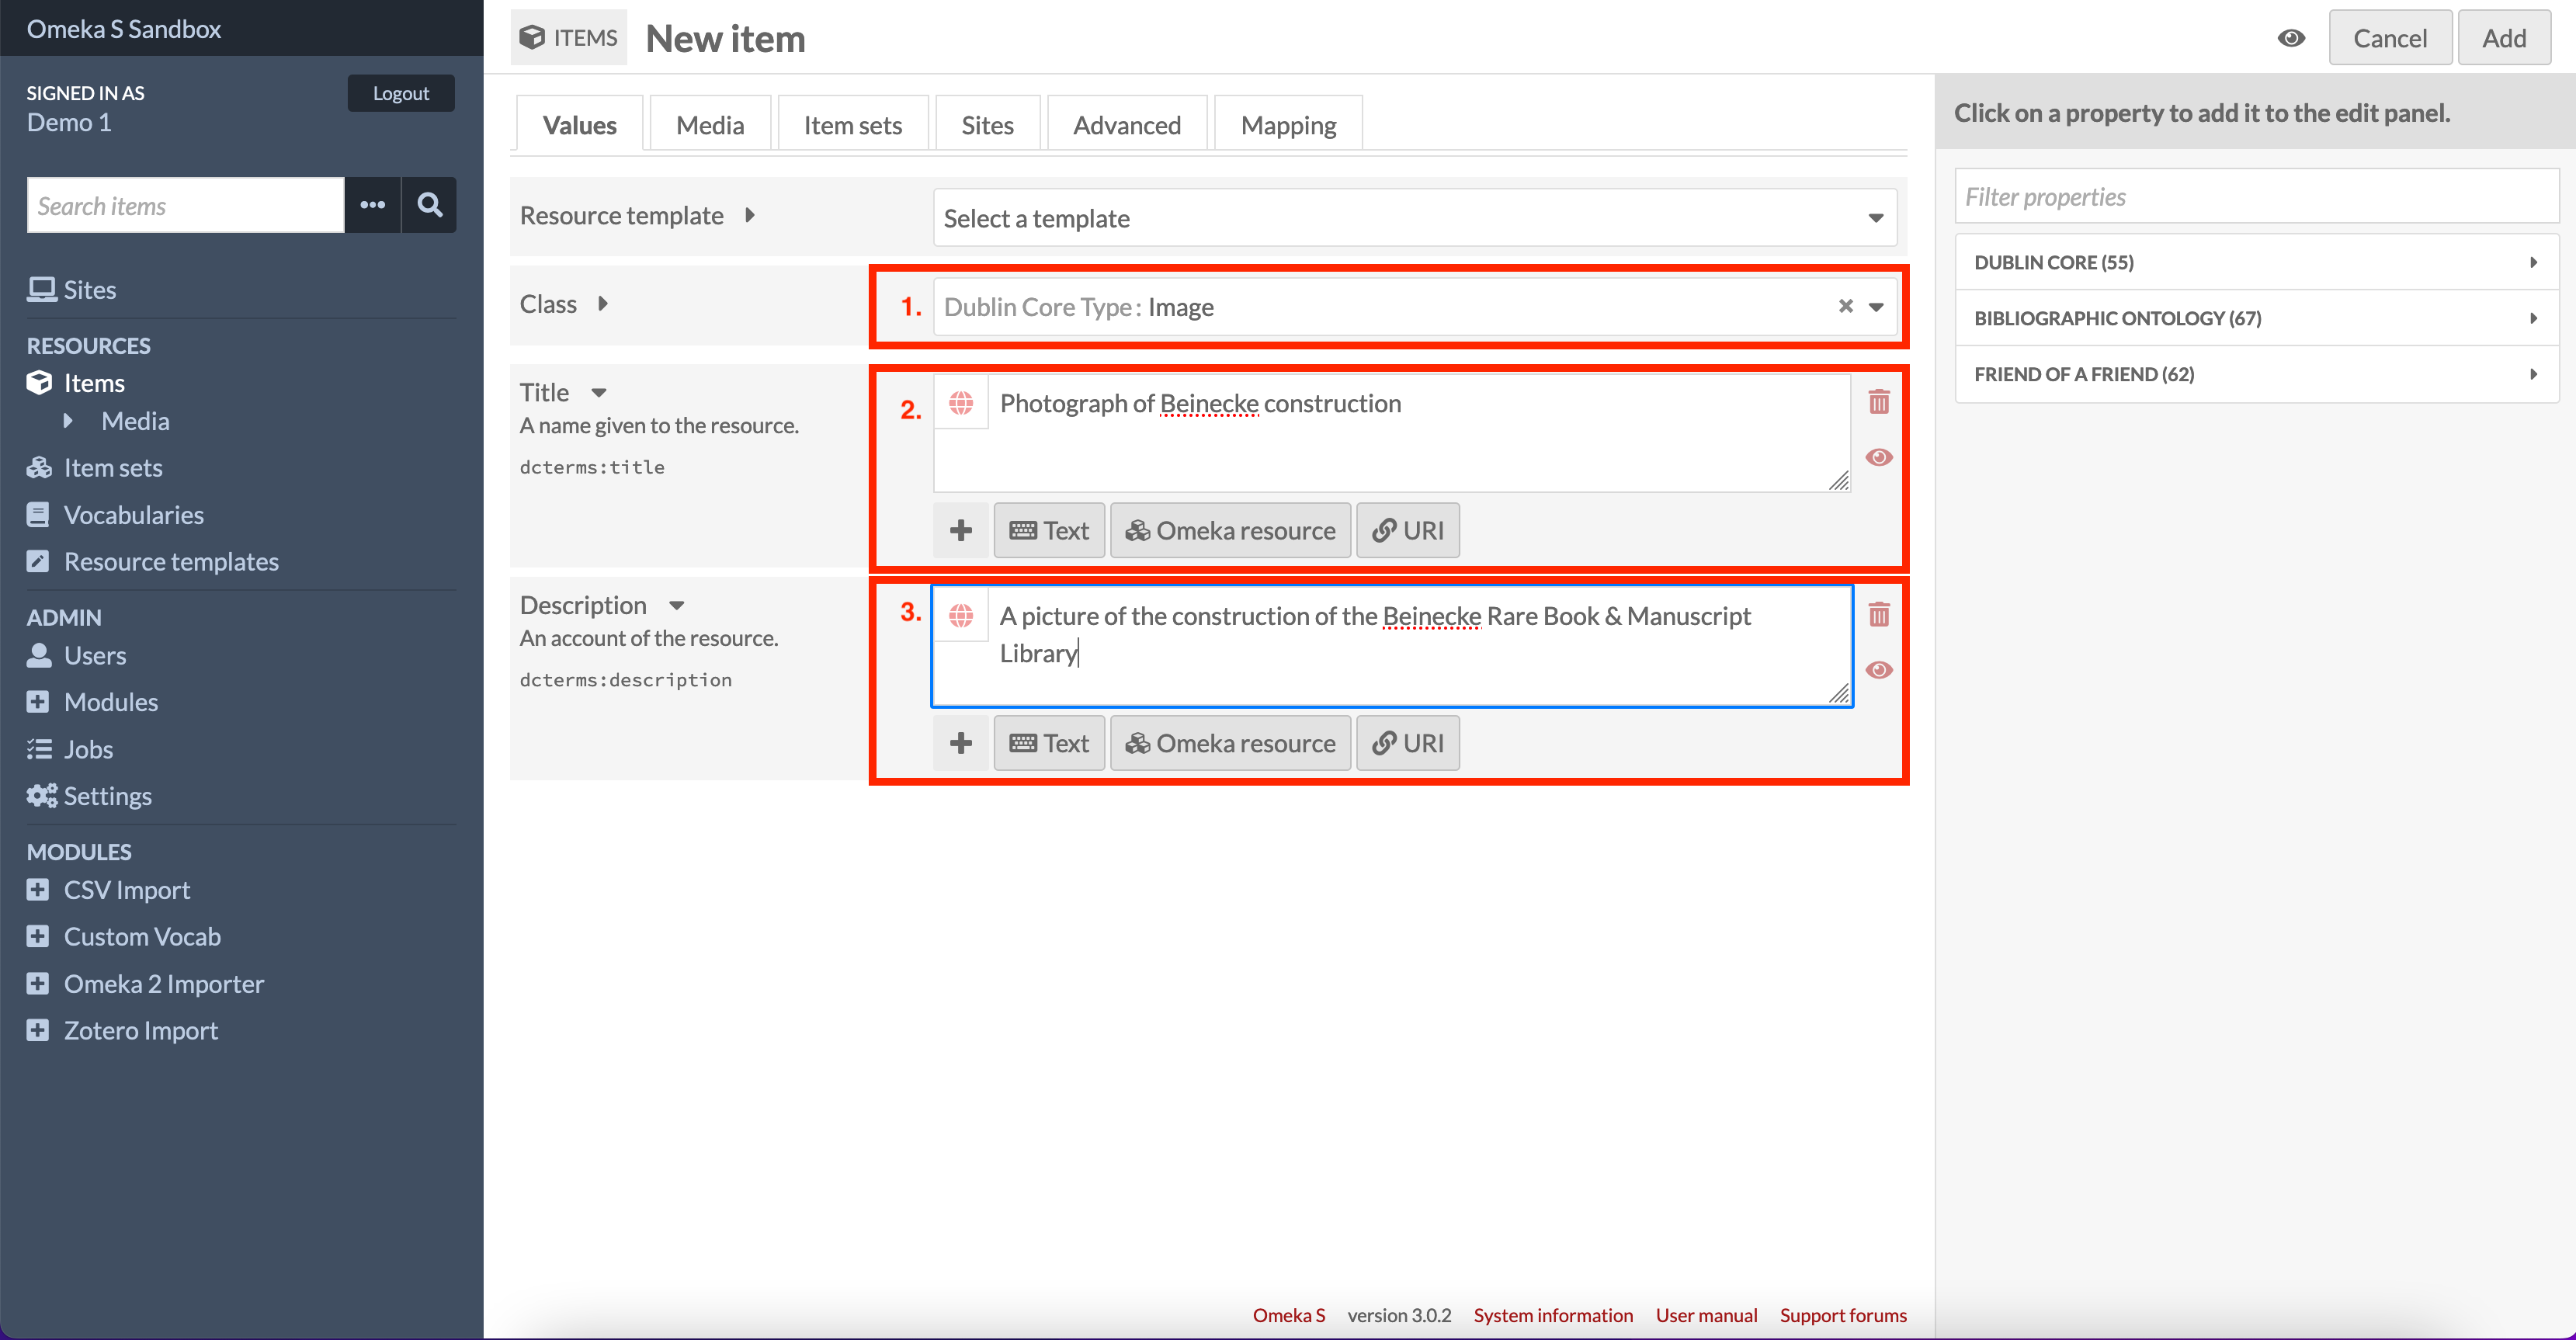Screen dimensions: 2576x1340
Task: Delete the Description value with trash icon
Action: tap(1879, 614)
